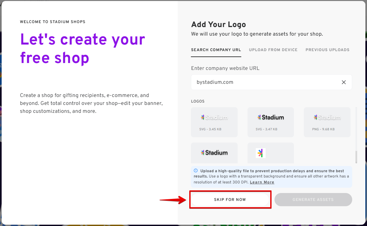Clear the company URL field with the X icon
Image resolution: width=367 pixels, height=226 pixels.
(344, 82)
